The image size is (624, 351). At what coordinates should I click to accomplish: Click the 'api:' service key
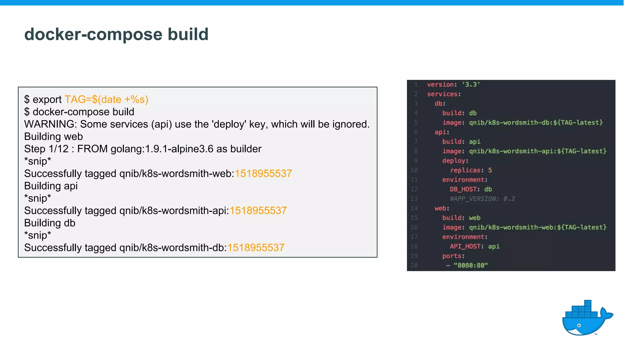(x=442, y=132)
